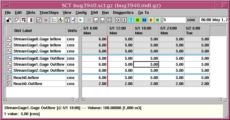
Task: Click the cms units box in toolbar
Action: (x=191, y=20)
